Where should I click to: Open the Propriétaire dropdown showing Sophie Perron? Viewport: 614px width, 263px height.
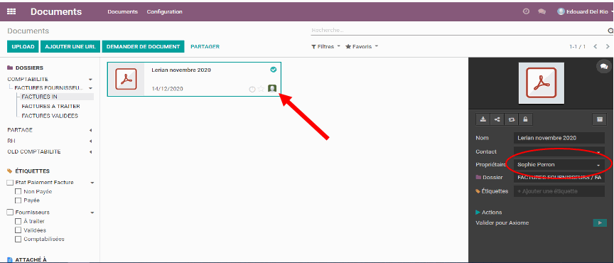tap(559, 165)
